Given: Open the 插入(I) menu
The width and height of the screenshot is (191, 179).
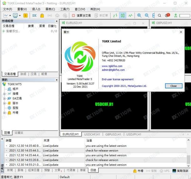Looking at the screenshot, I should (36, 9).
